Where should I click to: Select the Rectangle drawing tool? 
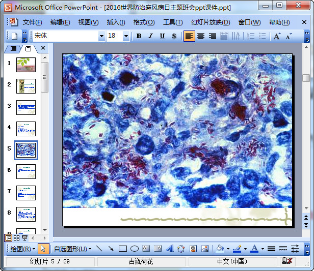tap(122, 249)
